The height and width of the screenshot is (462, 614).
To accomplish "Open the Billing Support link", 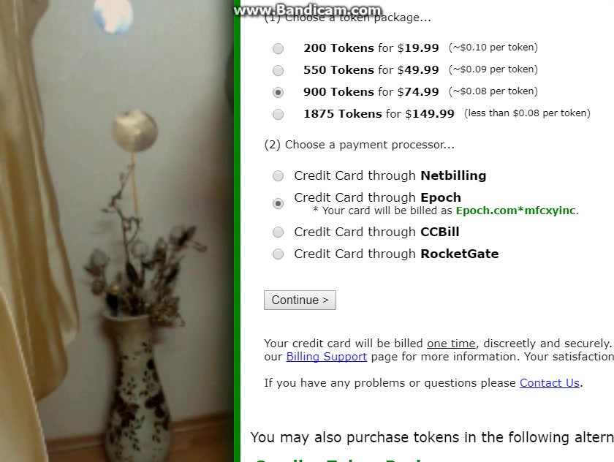I will [x=327, y=357].
